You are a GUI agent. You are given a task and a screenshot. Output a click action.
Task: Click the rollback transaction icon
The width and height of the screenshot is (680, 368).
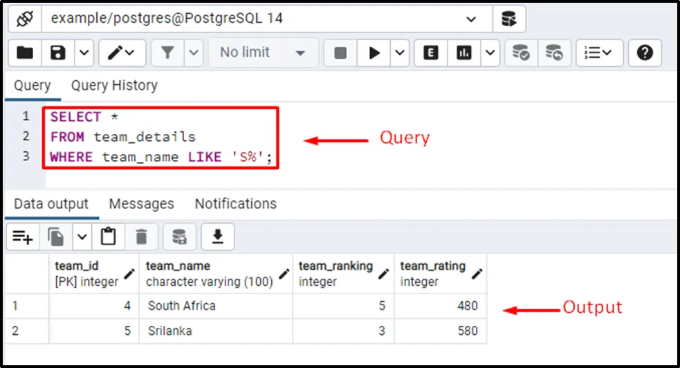(554, 53)
